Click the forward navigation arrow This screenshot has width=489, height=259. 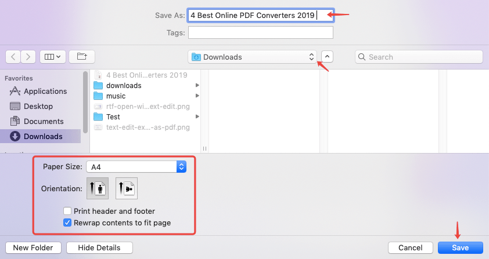(28, 57)
